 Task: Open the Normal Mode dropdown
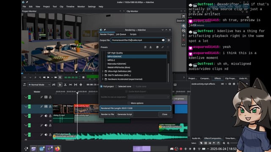[x=39, y=84]
